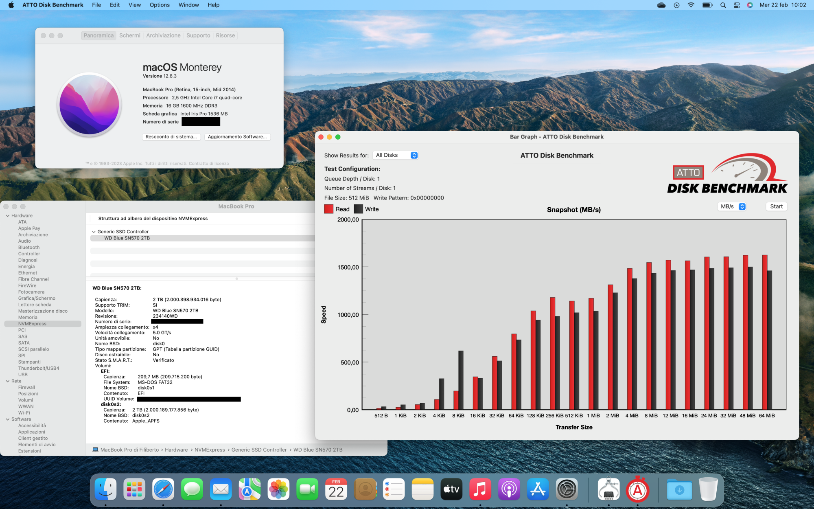This screenshot has width=814, height=509.
Task: Open App Store from the dock
Action: tap(538, 489)
